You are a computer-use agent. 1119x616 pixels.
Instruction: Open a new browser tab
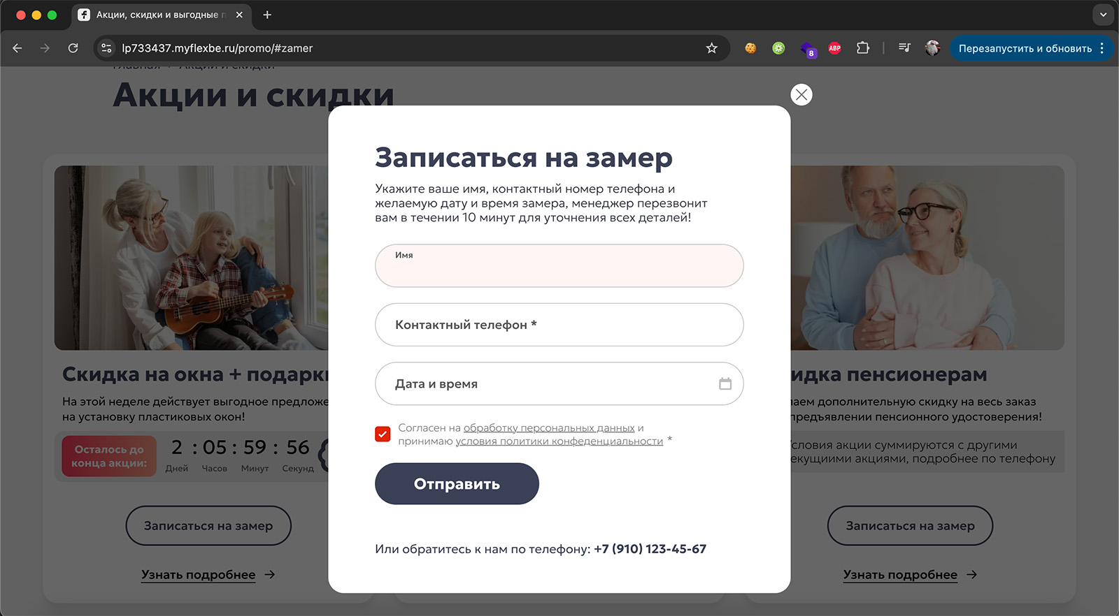267,15
